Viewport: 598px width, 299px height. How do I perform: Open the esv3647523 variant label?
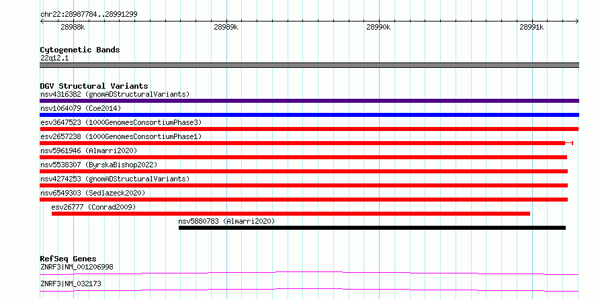(121, 122)
